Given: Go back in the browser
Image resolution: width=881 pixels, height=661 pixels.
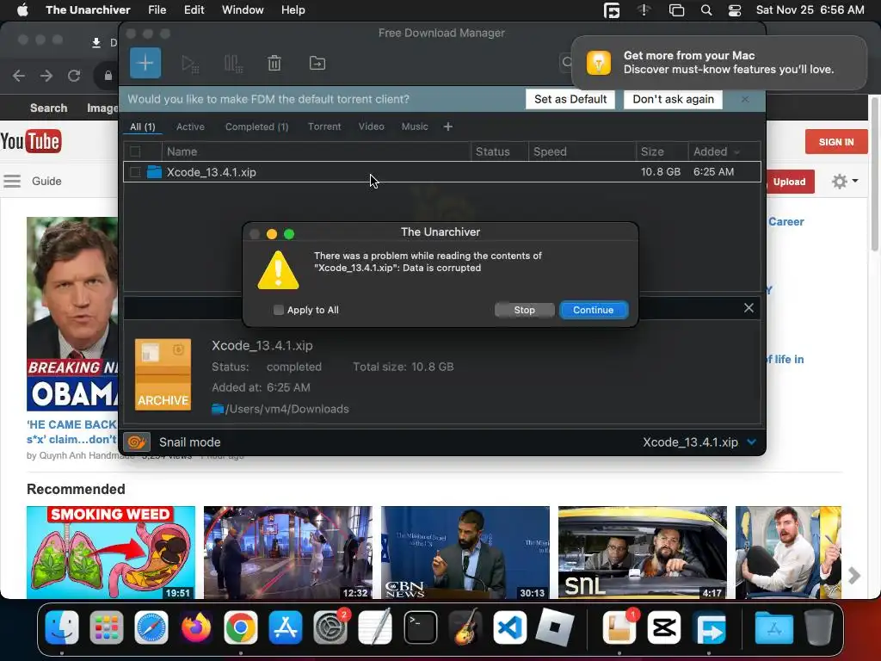Looking at the screenshot, I should pos(19,76).
